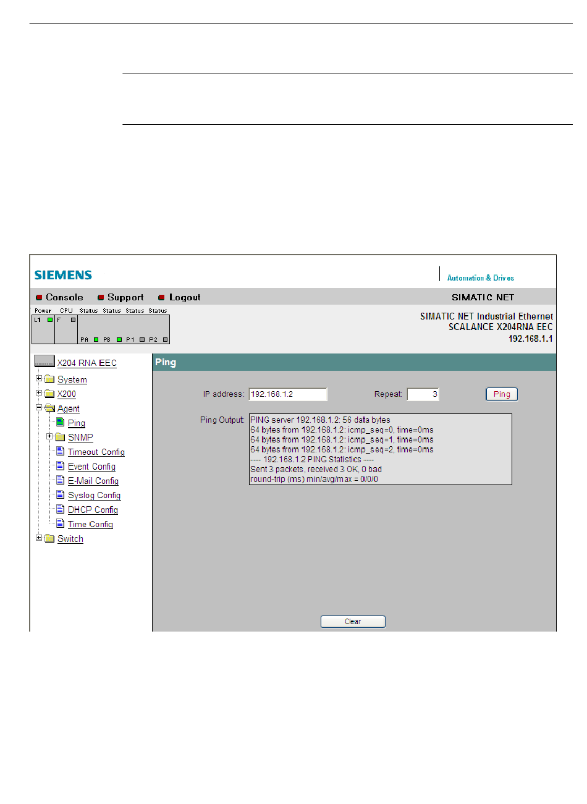Viewport: 587px width, 804px height.
Task: Click the red Support bullet icon
Action: pyautogui.click(x=101, y=298)
